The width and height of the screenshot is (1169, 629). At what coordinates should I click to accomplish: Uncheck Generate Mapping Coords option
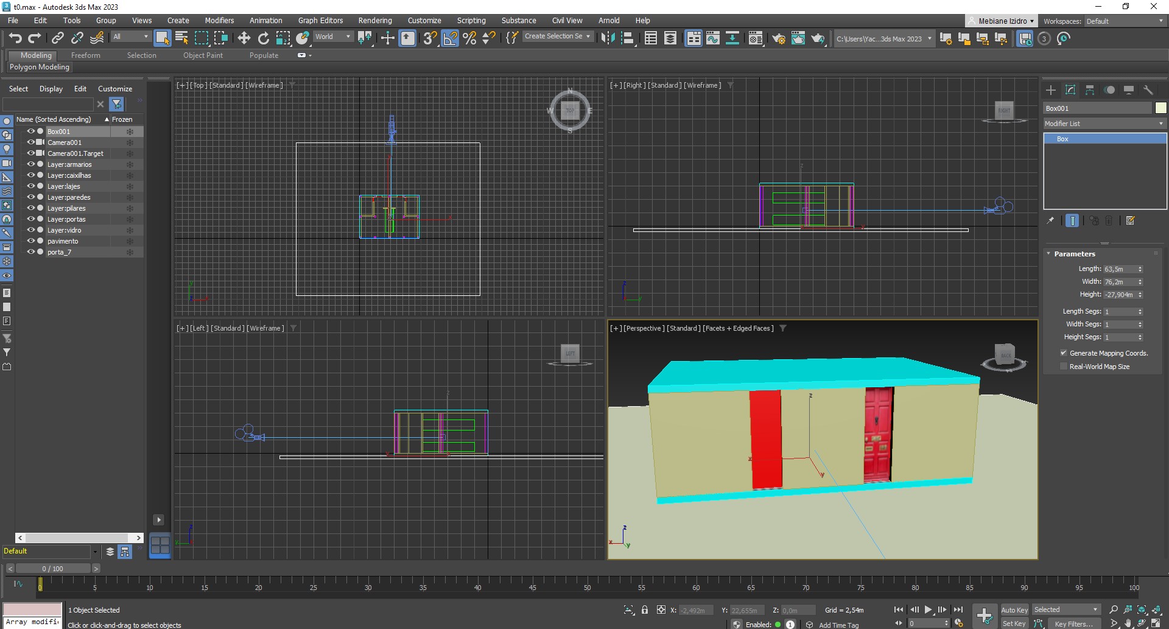pos(1064,353)
